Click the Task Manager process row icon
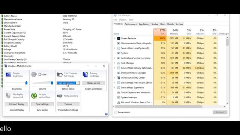240x135 pixels. coord(118,63)
